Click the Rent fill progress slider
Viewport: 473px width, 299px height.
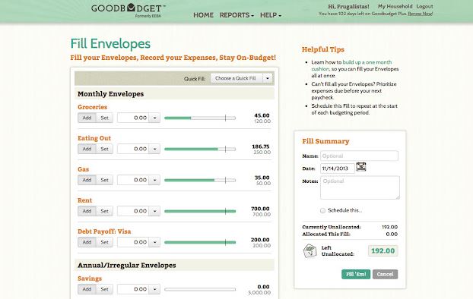click(200, 211)
